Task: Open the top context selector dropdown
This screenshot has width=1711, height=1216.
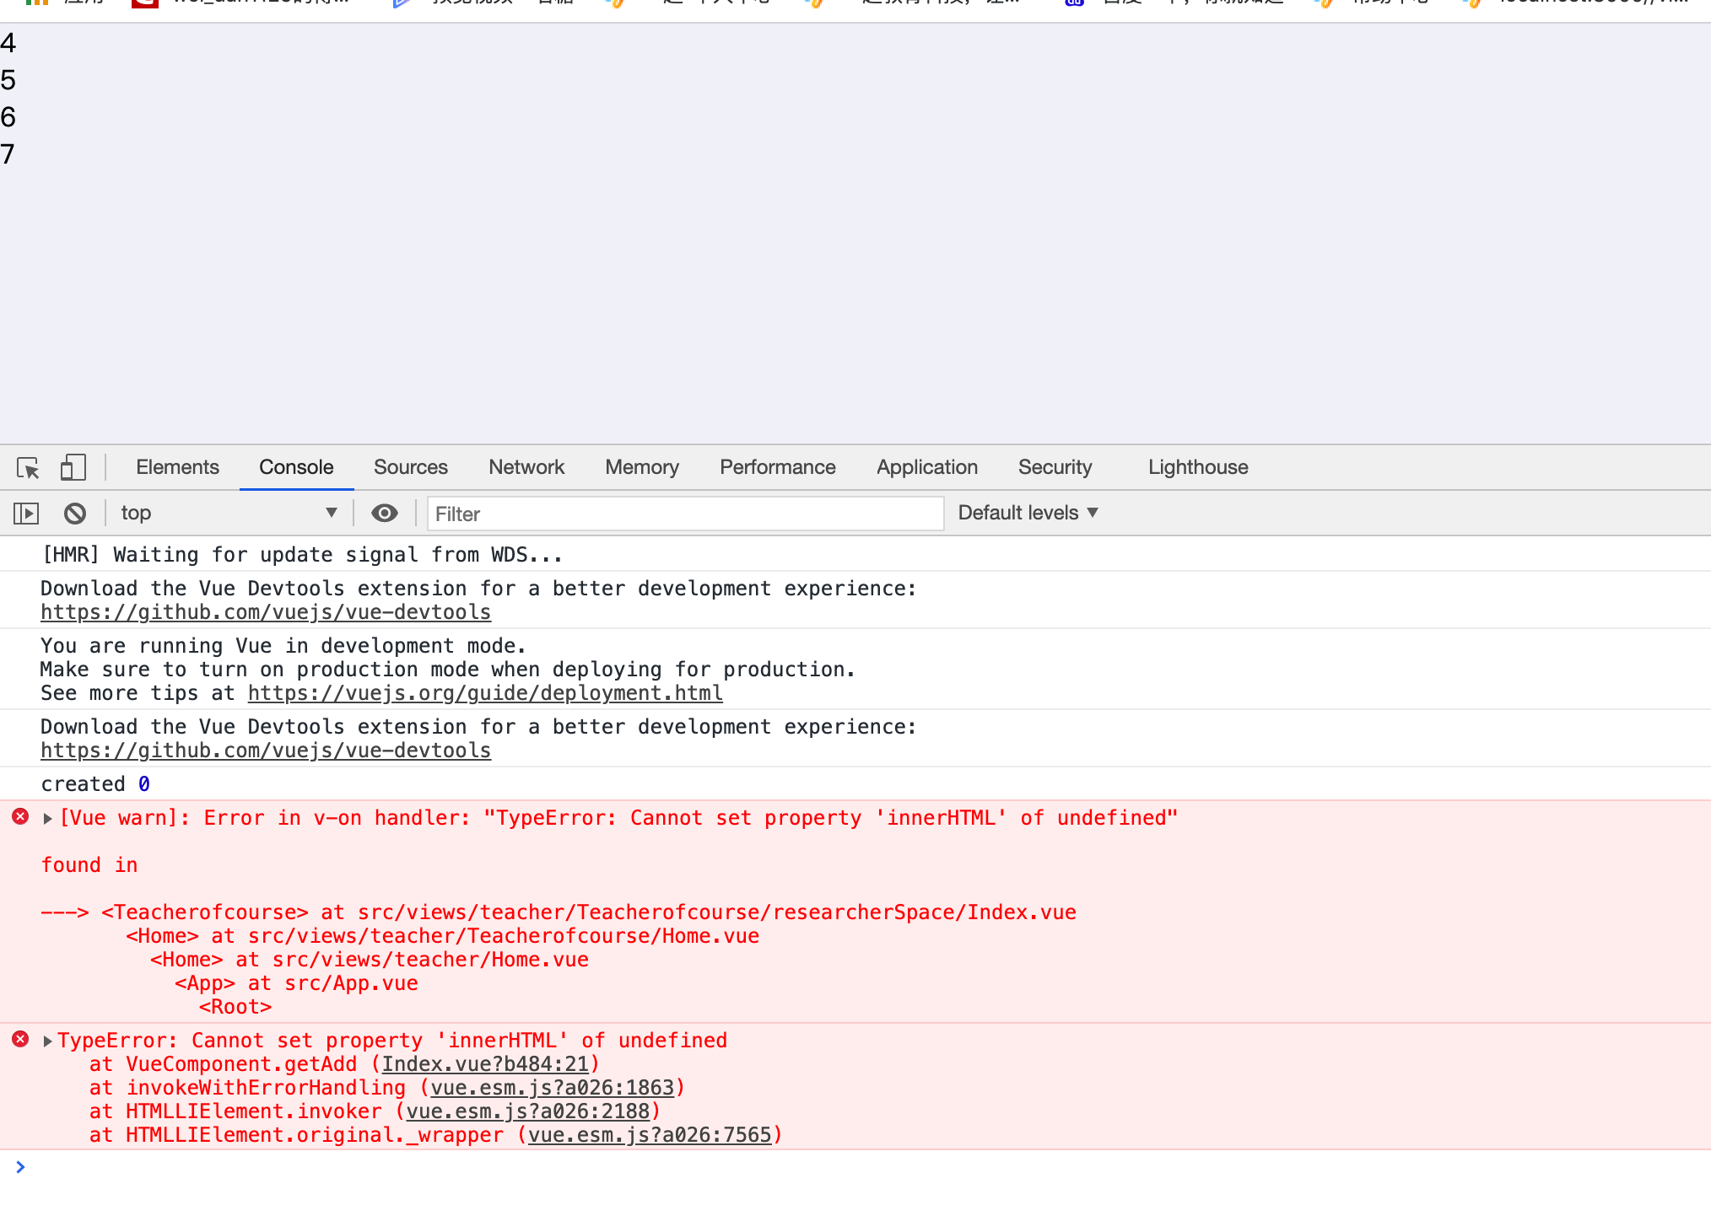Action: pos(228,513)
